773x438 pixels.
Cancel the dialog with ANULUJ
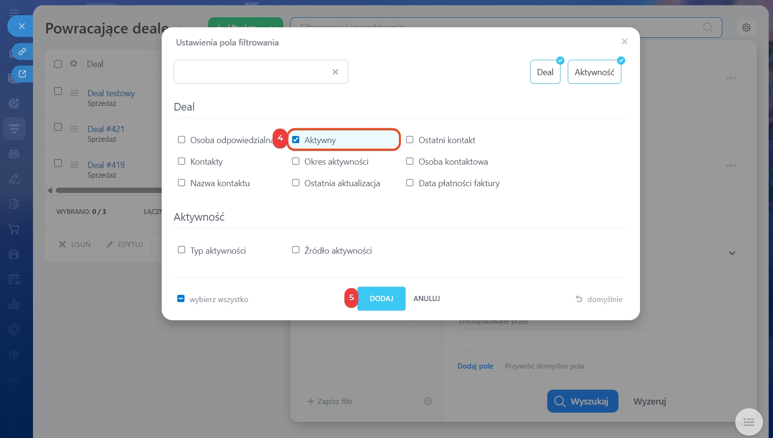pos(427,299)
